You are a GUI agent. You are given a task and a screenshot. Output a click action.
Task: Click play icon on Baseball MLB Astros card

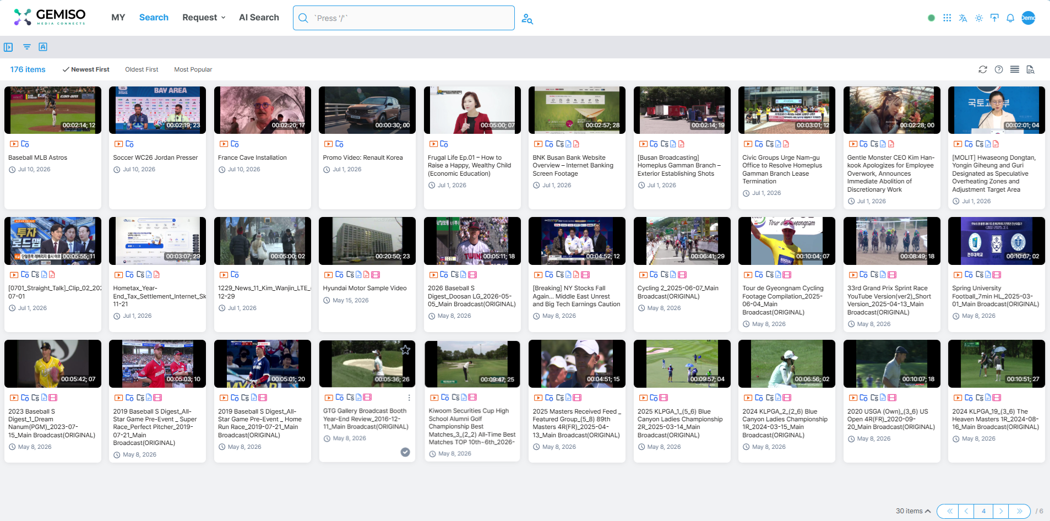point(14,144)
